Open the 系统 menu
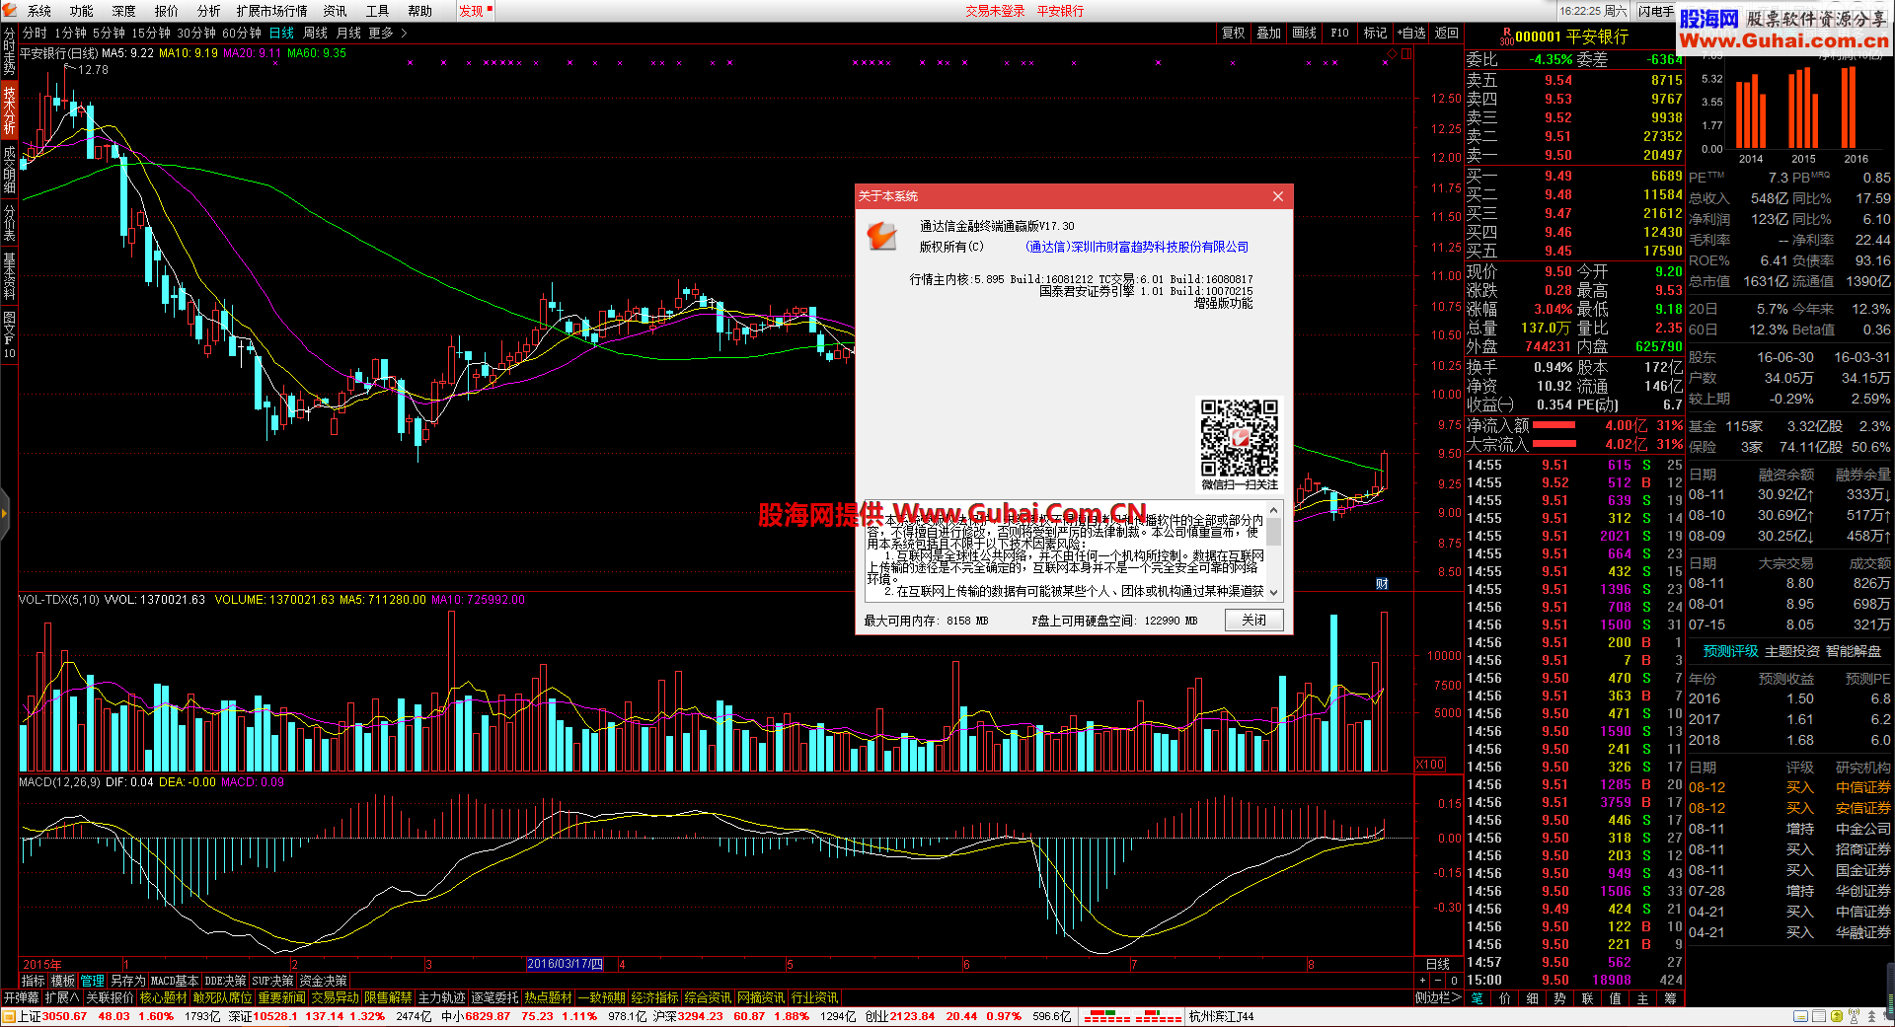 coord(39,11)
